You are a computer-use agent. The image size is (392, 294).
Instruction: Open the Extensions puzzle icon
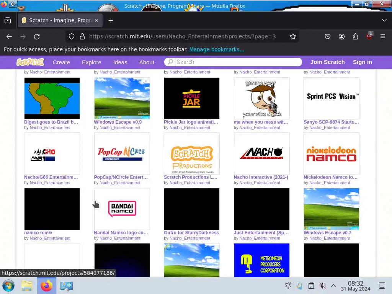point(355,36)
